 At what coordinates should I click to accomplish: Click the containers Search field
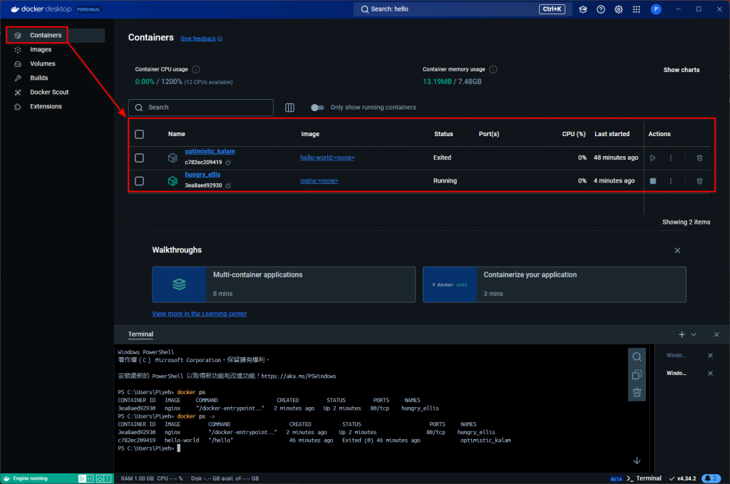[x=200, y=108]
